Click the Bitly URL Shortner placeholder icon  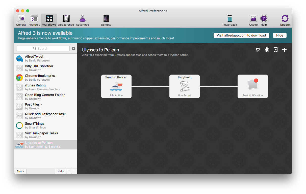pyautogui.click(x=19, y=68)
